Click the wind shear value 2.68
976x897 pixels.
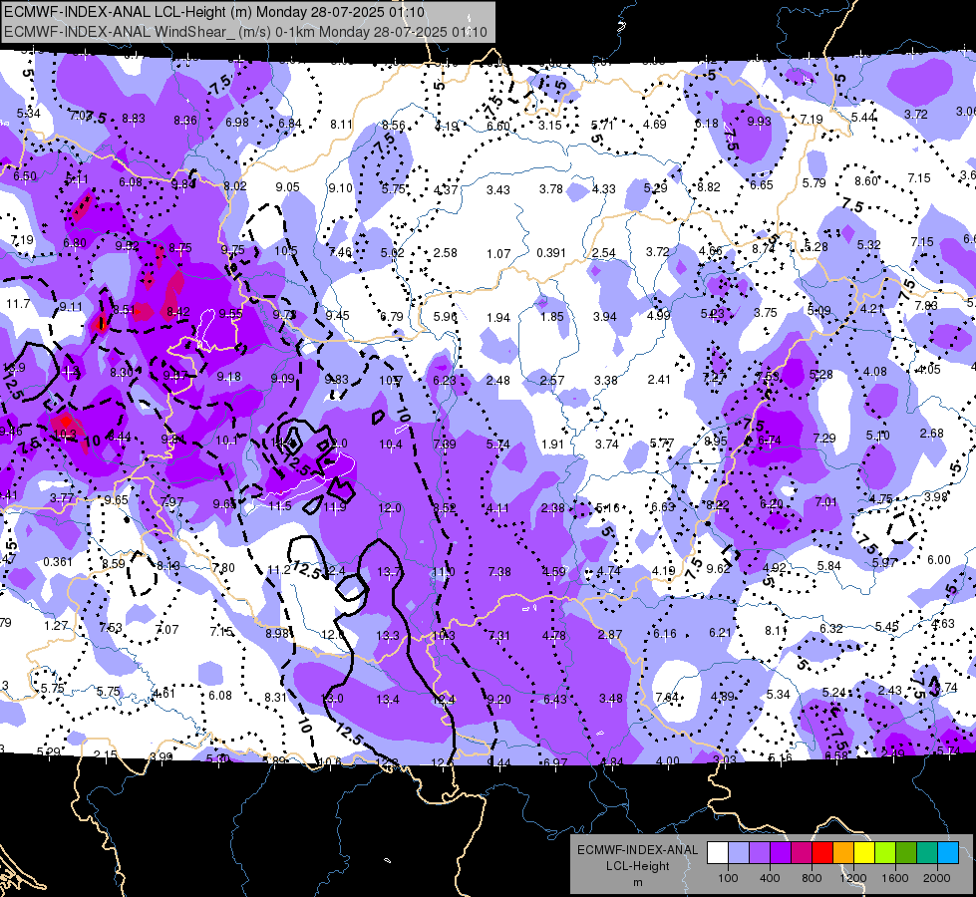coord(932,434)
